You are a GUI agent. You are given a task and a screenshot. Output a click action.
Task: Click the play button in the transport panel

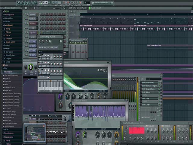43,3
